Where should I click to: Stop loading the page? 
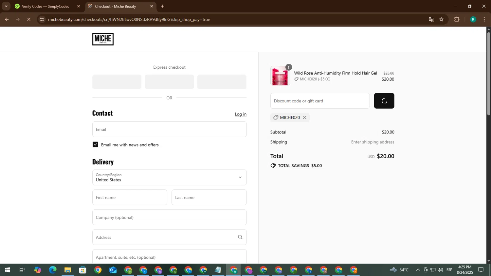point(29,19)
